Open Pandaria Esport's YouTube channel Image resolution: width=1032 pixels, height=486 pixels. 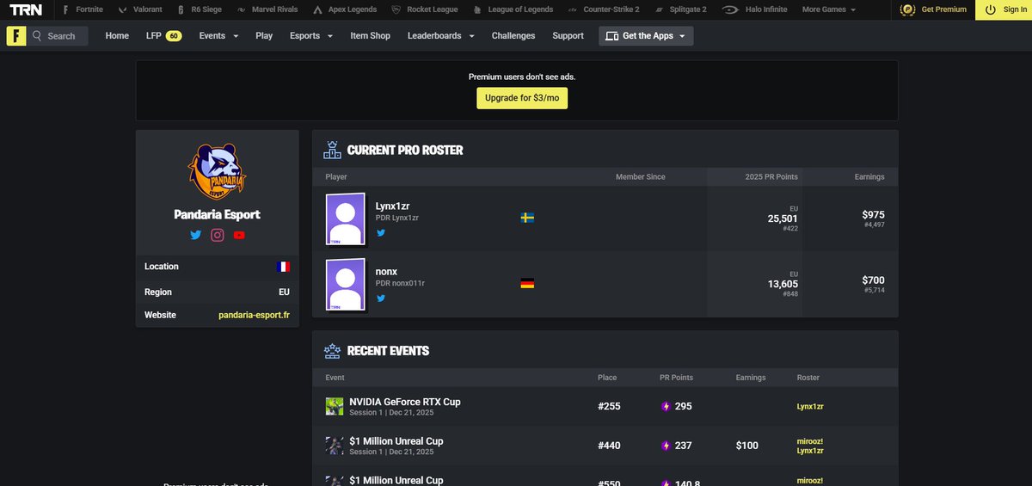coord(239,235)
